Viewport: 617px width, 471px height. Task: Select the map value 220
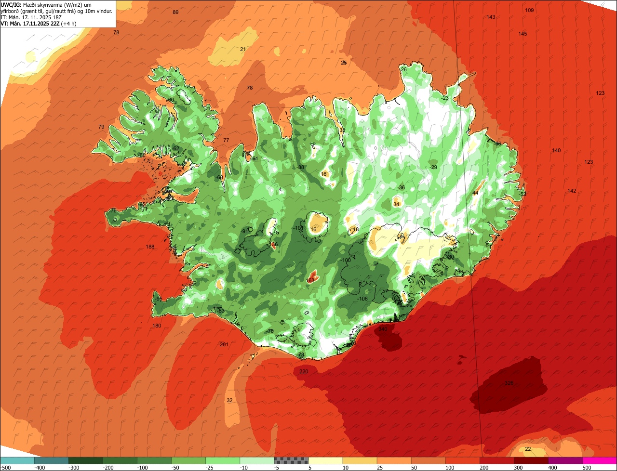(304, 371)
